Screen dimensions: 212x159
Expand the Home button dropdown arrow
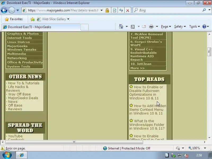(127, 26)
